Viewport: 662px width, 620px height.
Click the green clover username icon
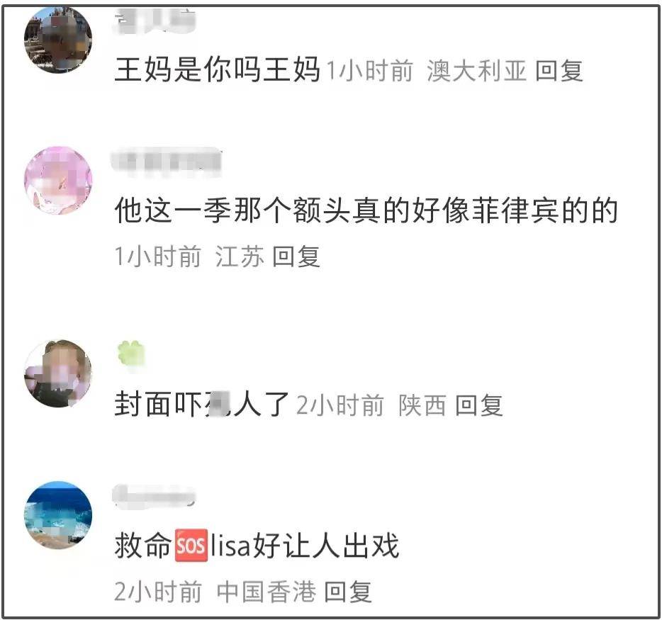point(131,353)
